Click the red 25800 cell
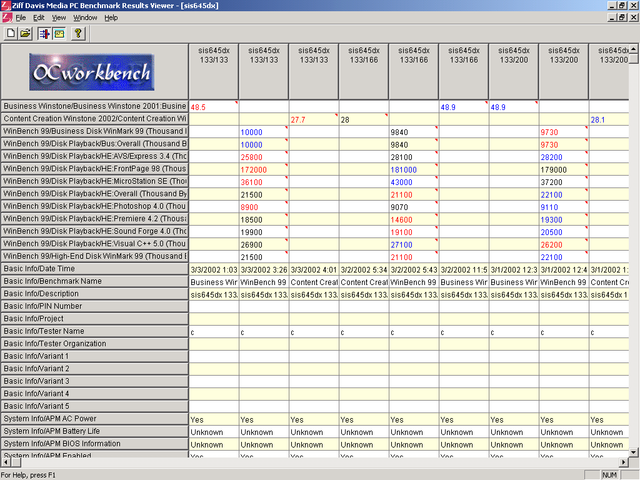 (x=264, y=157)
